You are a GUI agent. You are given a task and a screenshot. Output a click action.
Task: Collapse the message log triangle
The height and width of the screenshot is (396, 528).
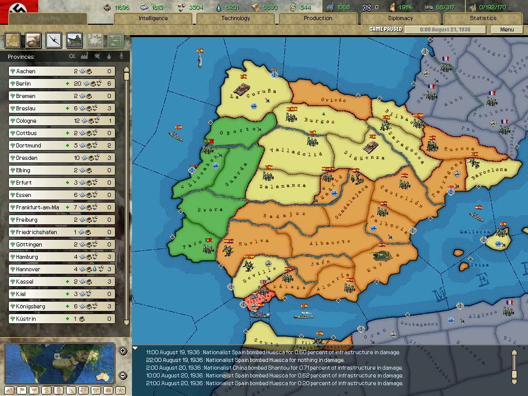[136, 348]
